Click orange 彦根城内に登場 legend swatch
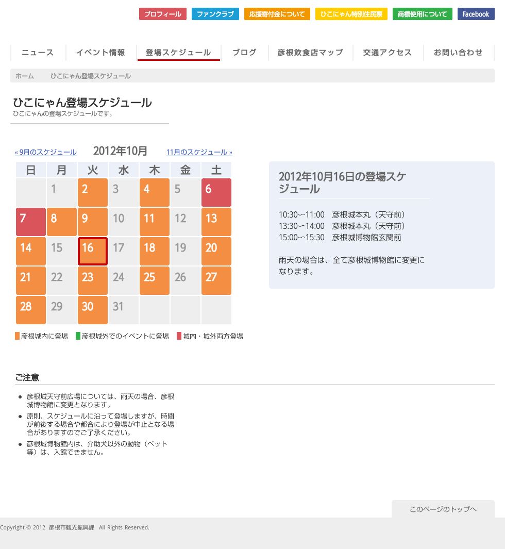 coord(17,336)
